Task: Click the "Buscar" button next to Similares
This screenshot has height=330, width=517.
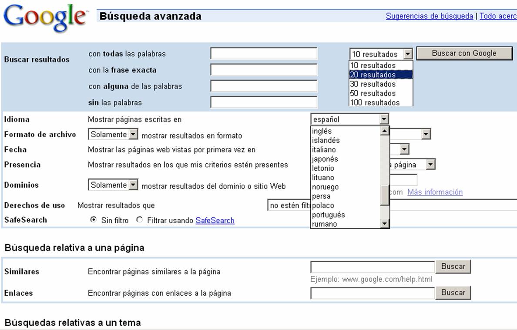Action: coord(453,266)
